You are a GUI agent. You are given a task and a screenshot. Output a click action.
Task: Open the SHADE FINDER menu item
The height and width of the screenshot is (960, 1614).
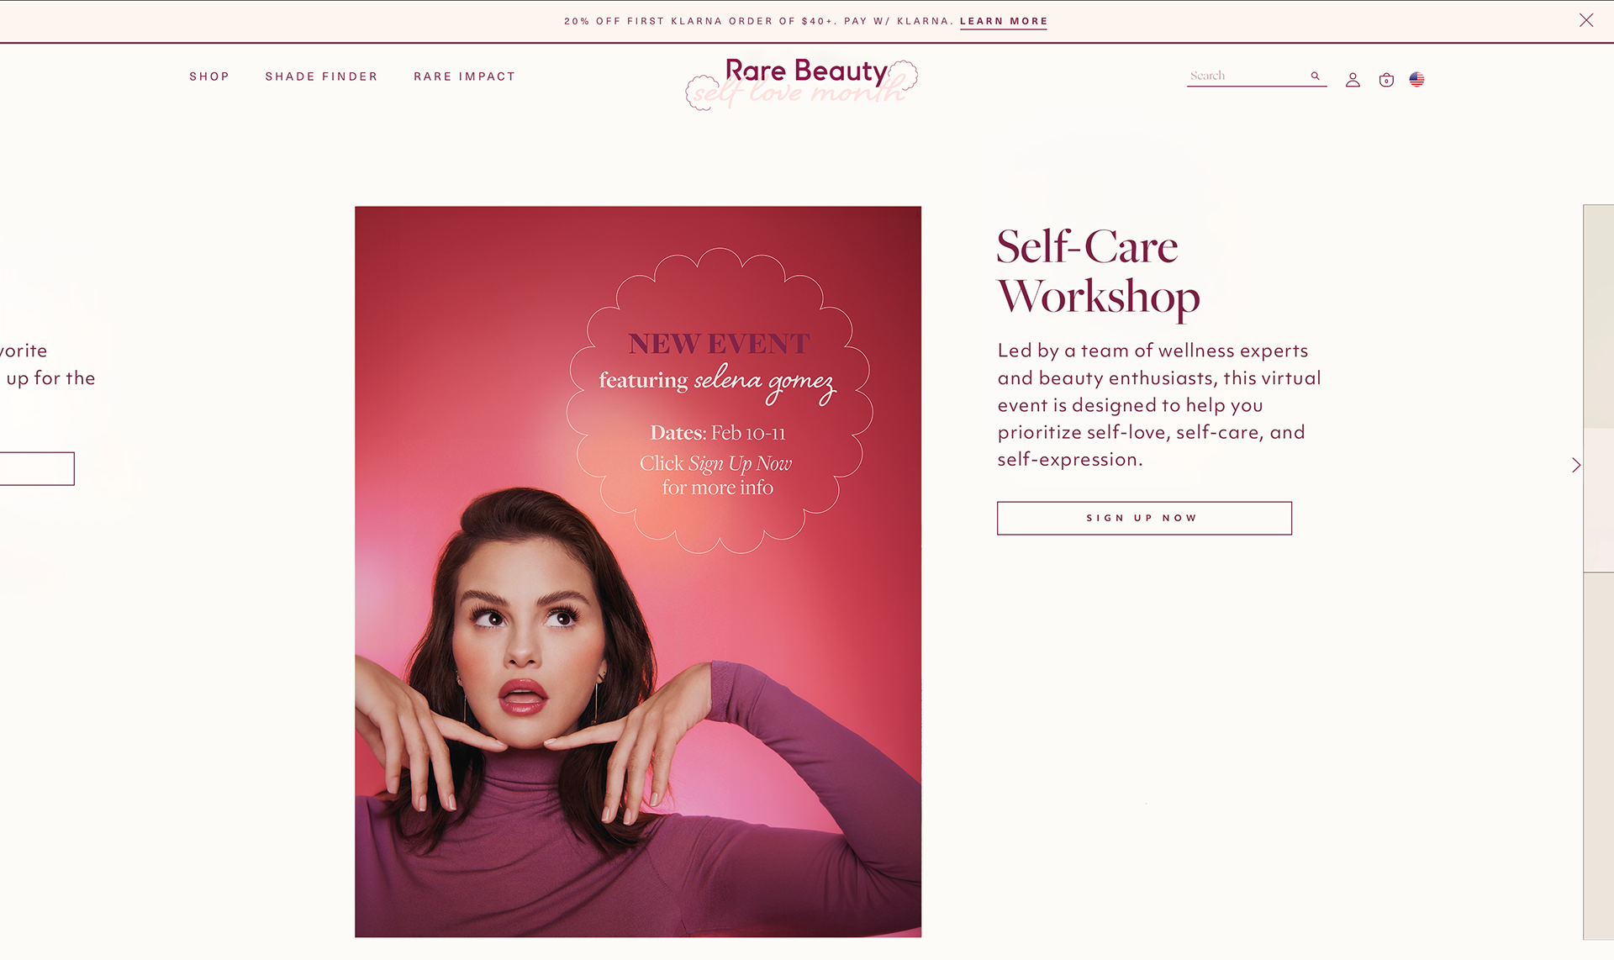tap(321, 76)
